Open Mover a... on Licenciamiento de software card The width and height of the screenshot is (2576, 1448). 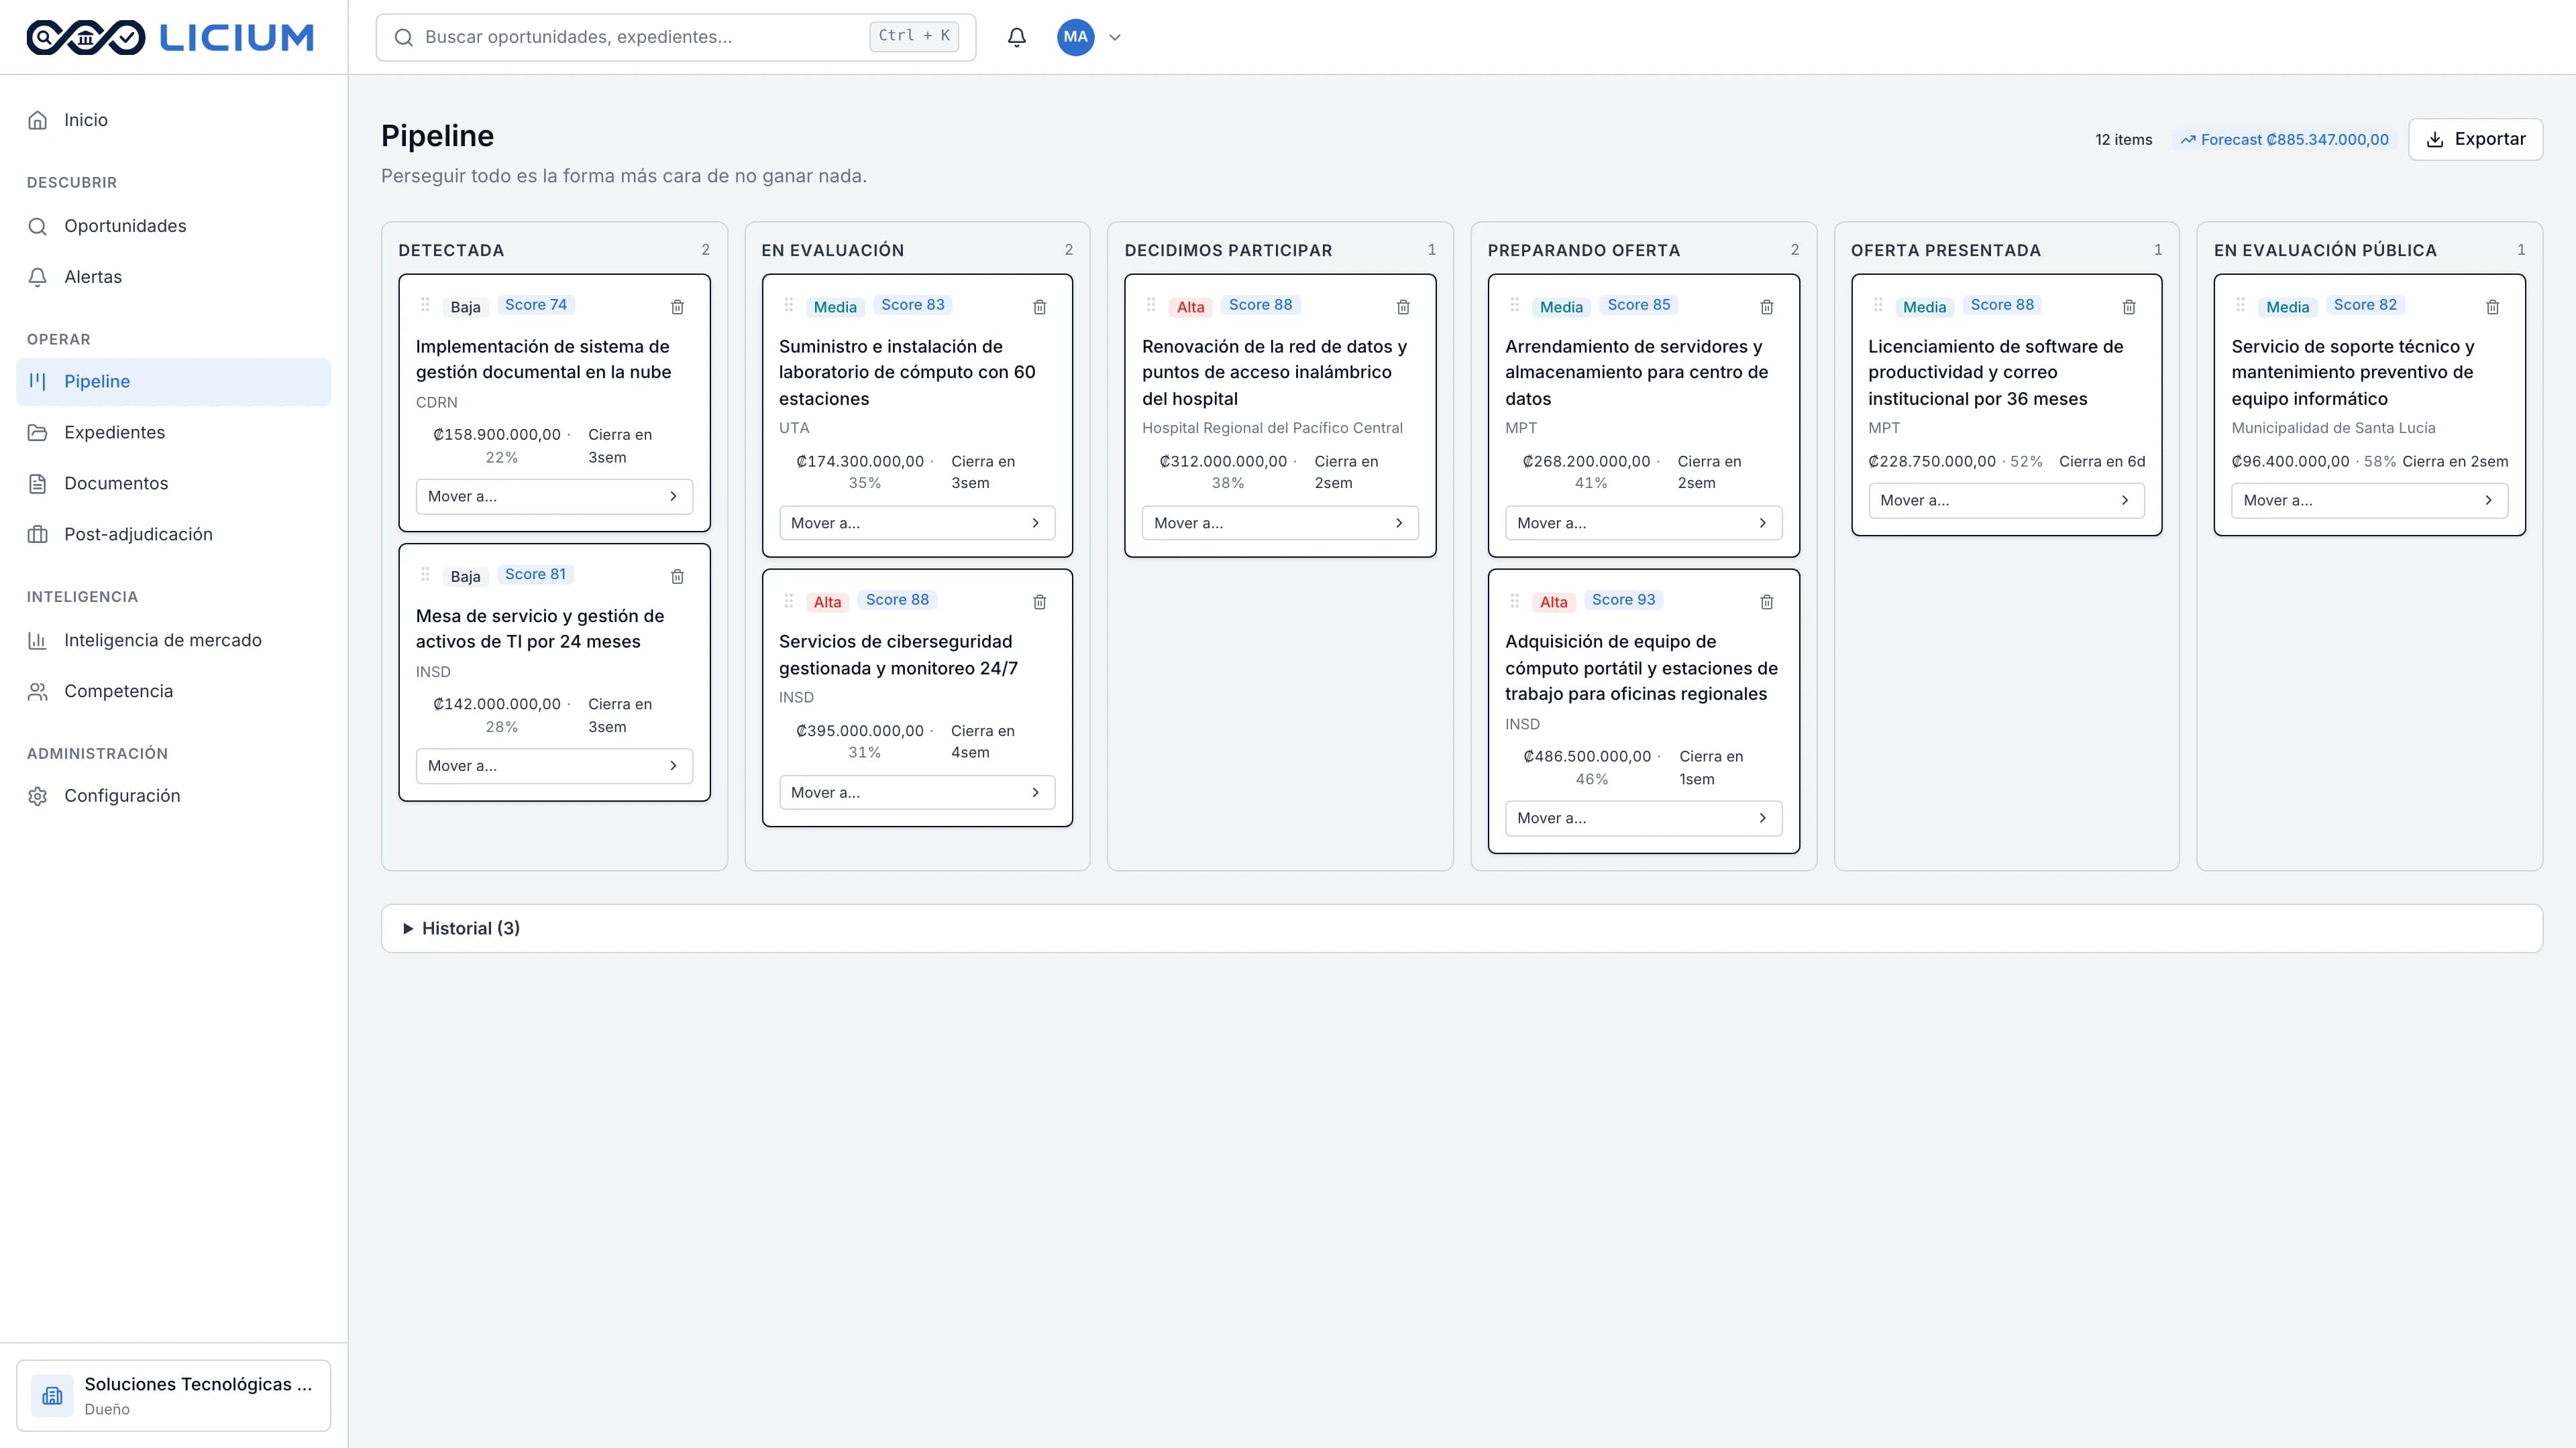[x=2006, y=501]
